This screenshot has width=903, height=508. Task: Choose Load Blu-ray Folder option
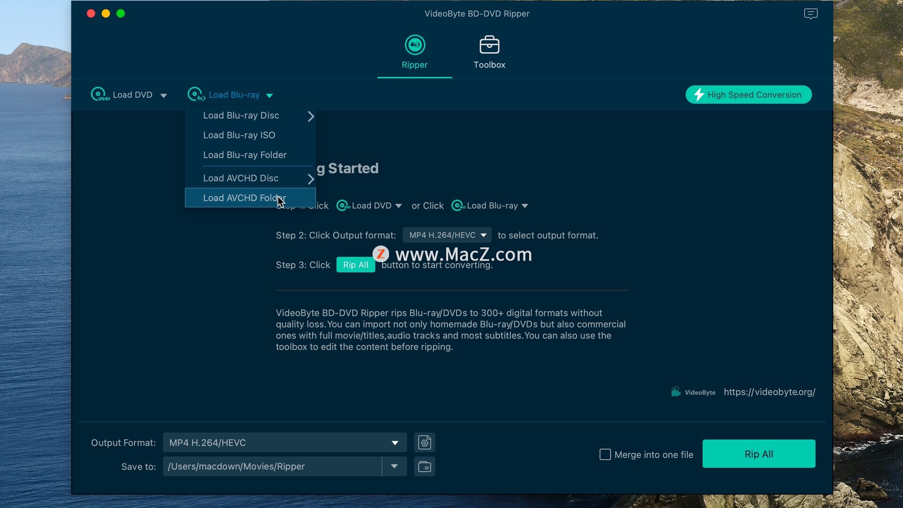tap(245, 155)
